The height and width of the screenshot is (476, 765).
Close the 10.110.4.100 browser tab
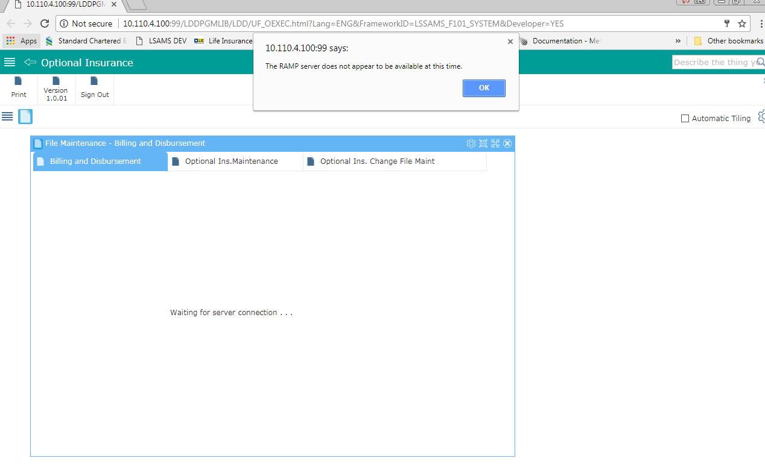point(114,4)
